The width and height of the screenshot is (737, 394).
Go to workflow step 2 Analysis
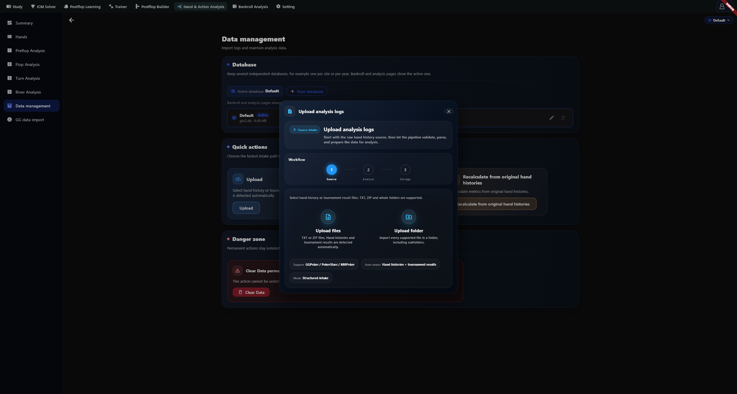(x=368, y=170)
